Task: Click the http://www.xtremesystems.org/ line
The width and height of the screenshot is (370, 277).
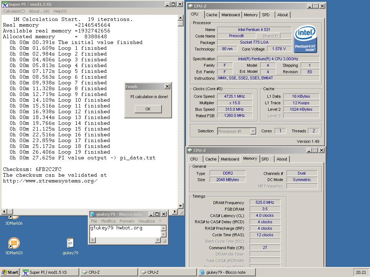Action: (50, 181)
